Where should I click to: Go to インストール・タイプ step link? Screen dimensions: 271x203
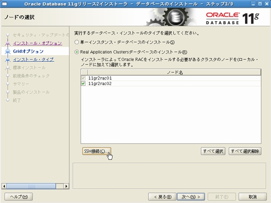(33, 59)
